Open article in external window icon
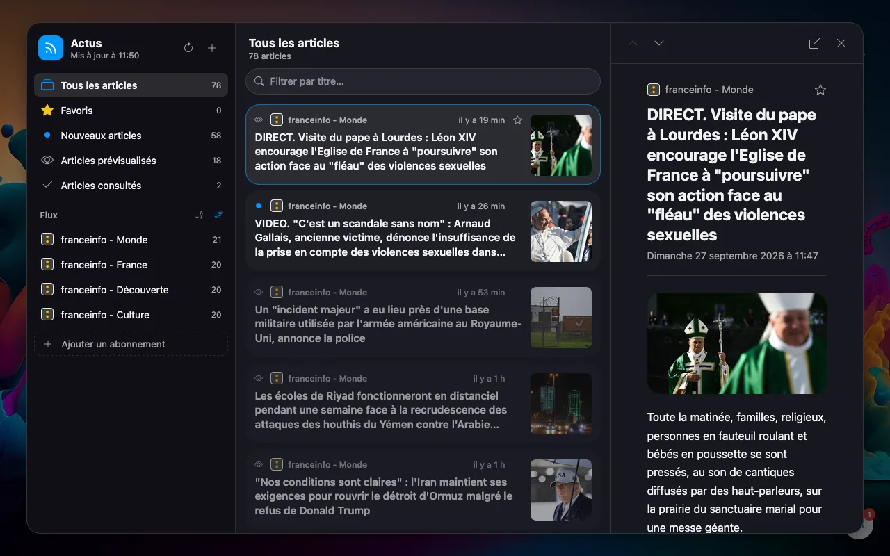Viewport: 890px width, 556px height. tap(815, 43)
